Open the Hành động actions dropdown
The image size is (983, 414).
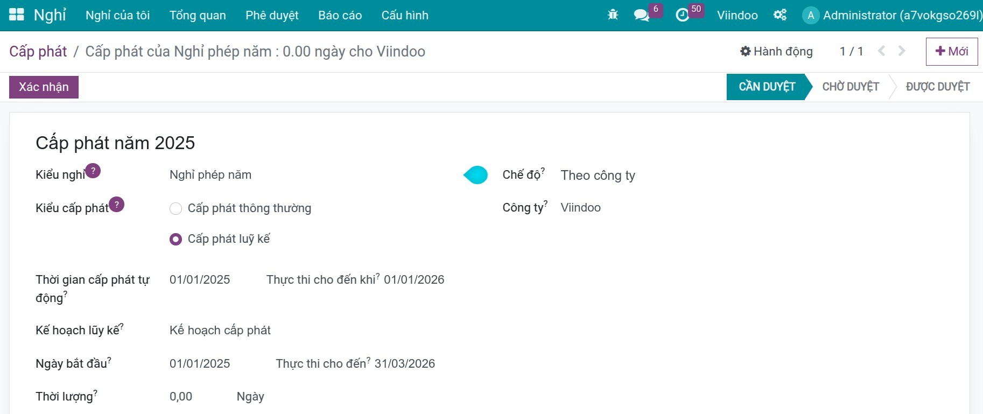coord(776,51)
